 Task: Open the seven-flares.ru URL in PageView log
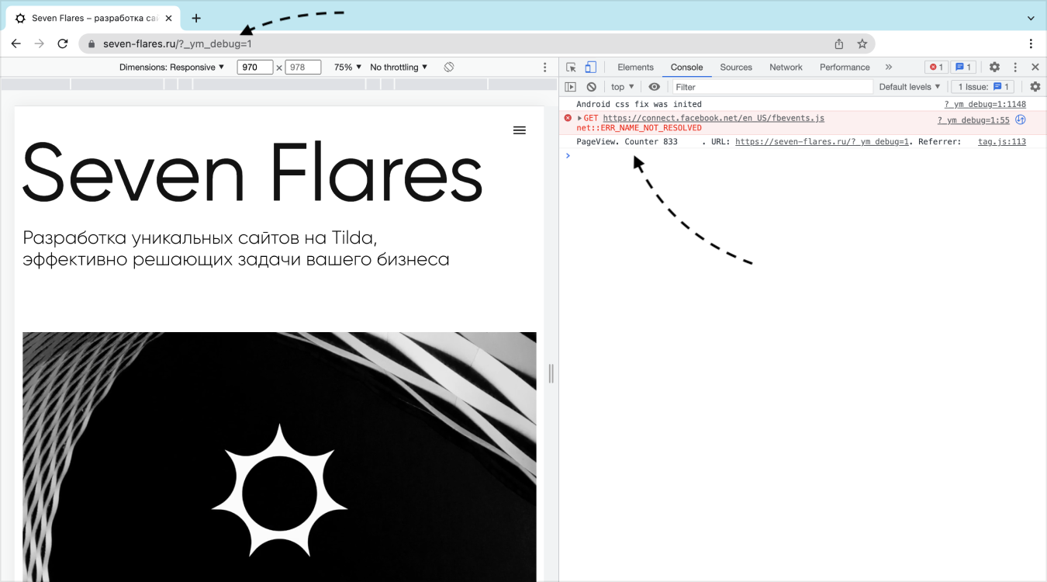822,142
